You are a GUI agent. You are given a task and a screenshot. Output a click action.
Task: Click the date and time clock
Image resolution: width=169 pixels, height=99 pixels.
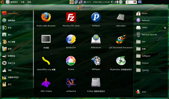pos(101,2)
